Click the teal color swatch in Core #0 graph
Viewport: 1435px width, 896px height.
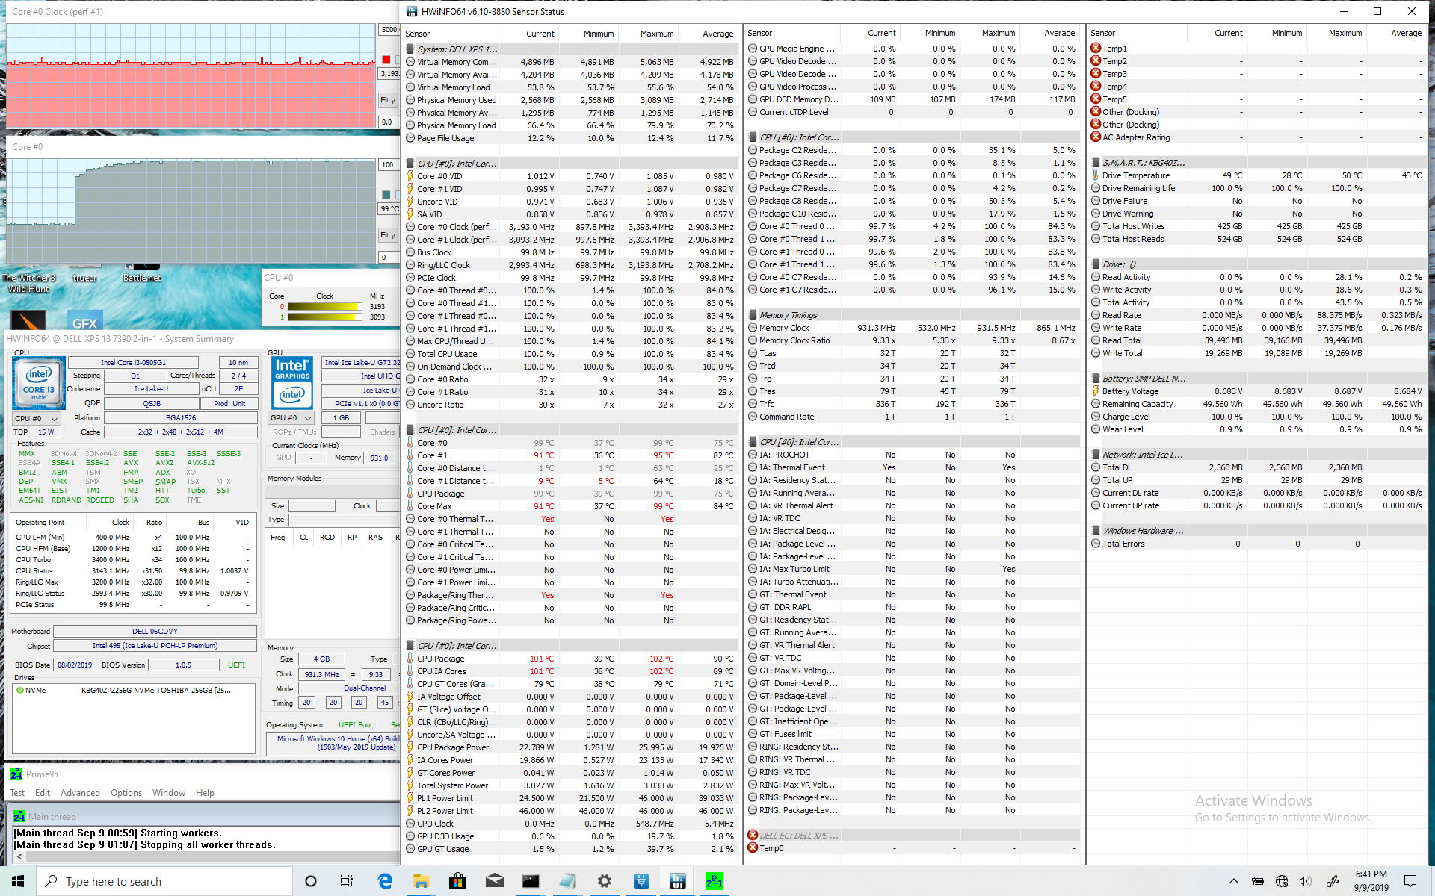(386, 195)
